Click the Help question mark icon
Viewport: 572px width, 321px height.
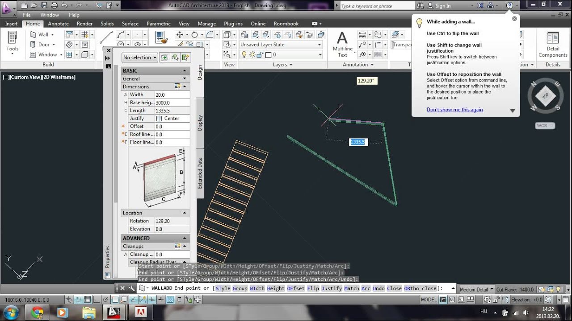click(509, 5)
